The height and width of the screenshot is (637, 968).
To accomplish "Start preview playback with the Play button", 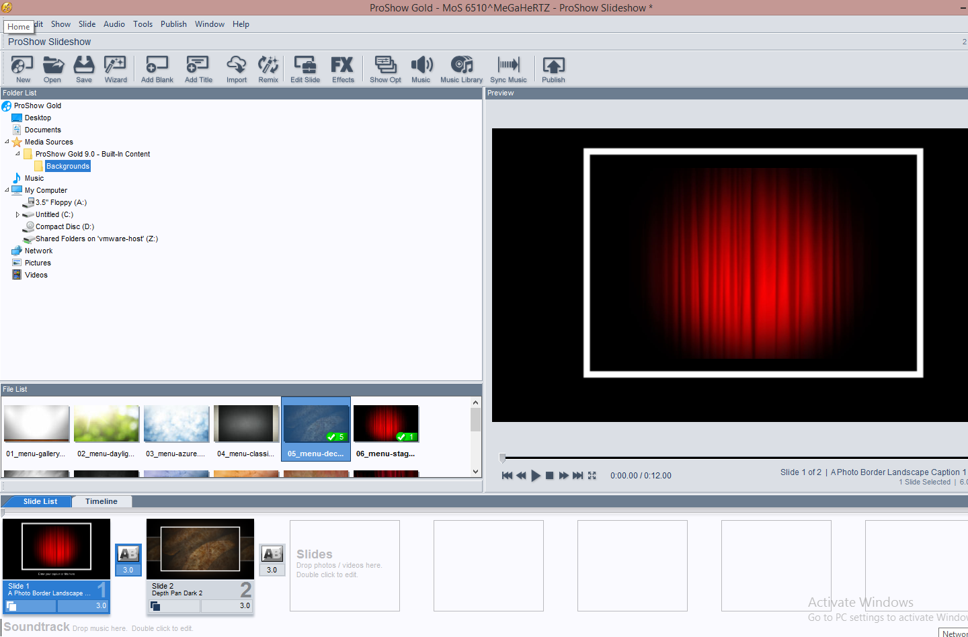I will pyautogui.click(x=535, y=475).
